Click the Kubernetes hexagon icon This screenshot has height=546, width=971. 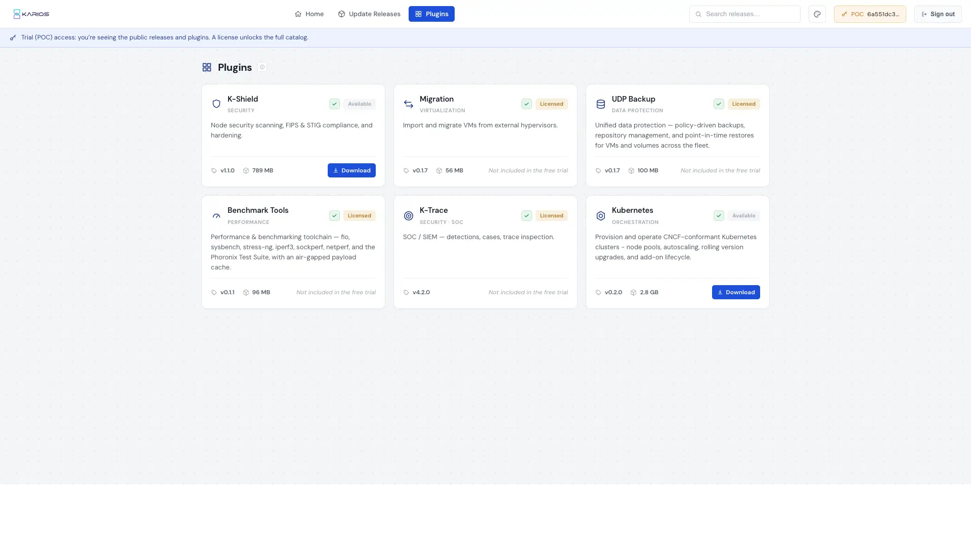point(601,216)
